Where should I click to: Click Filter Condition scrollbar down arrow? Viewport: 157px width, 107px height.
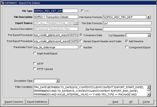click(x=149, y=94)
